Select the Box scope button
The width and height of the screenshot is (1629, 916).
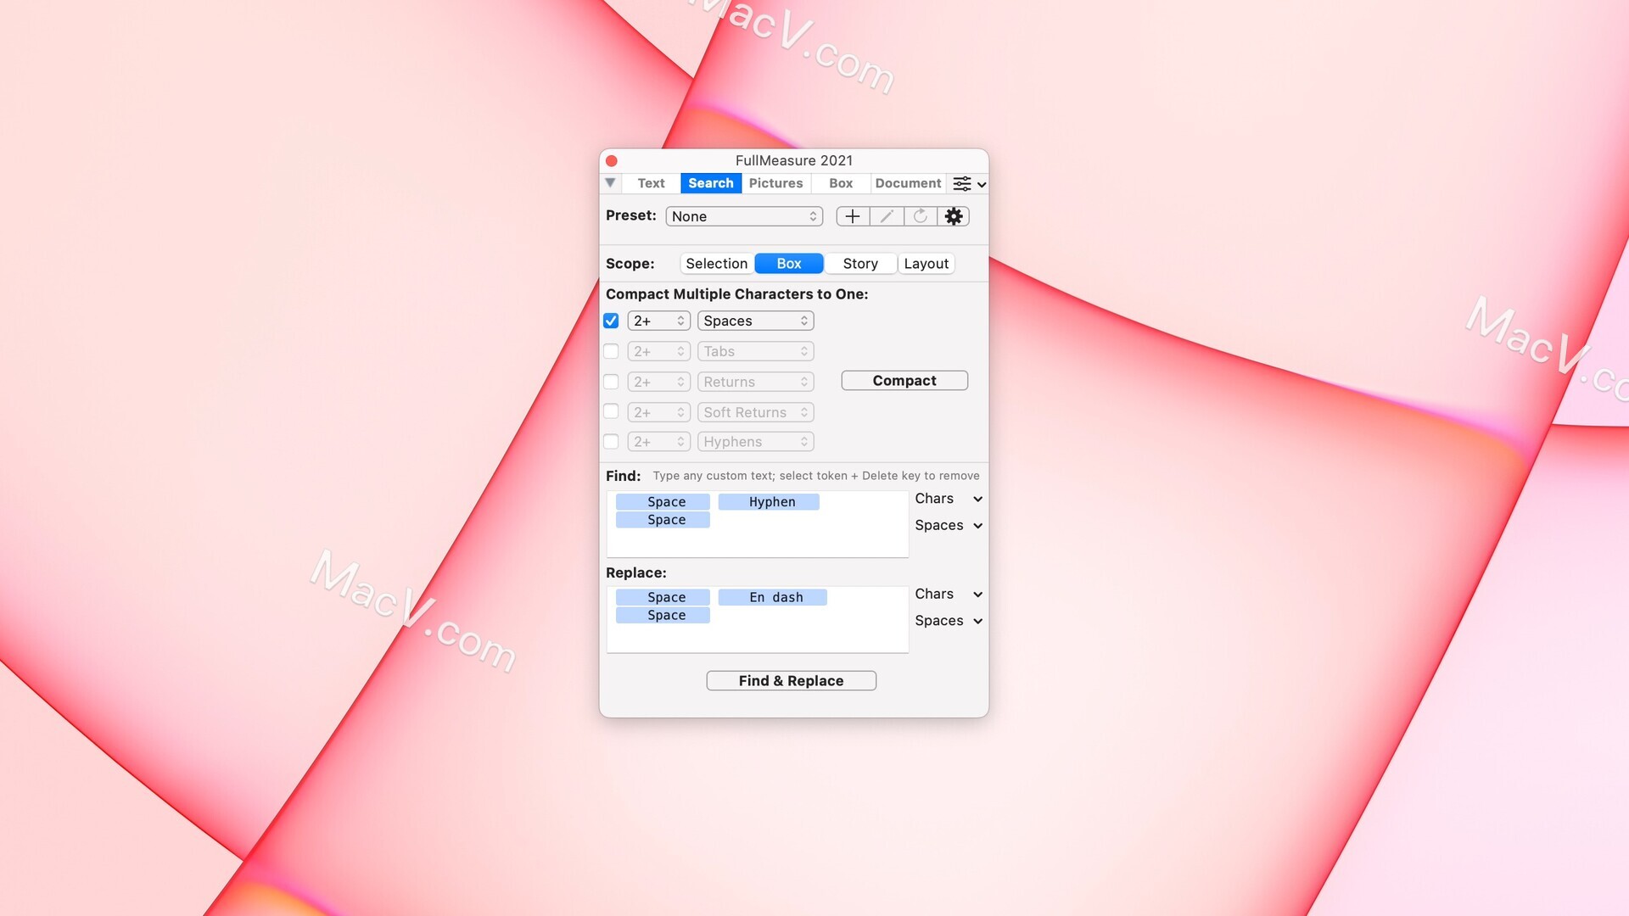coord(789,263)
